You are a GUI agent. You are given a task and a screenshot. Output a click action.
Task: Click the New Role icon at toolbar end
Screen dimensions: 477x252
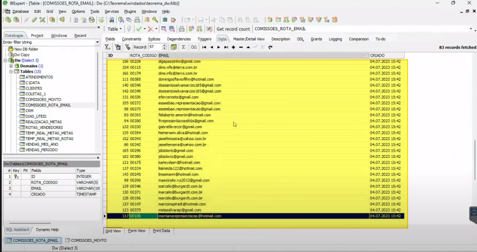coord(335,20)
